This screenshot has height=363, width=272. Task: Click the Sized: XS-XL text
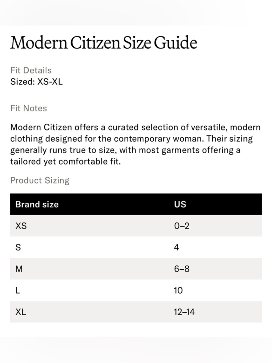click(x=36, y=82)
